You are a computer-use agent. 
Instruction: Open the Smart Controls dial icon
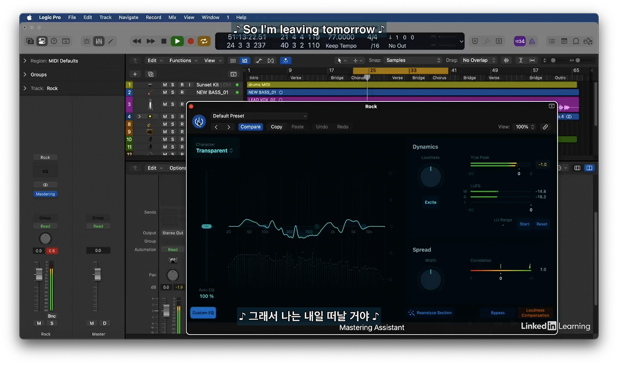pyautogui.click(x=87, y=41)
